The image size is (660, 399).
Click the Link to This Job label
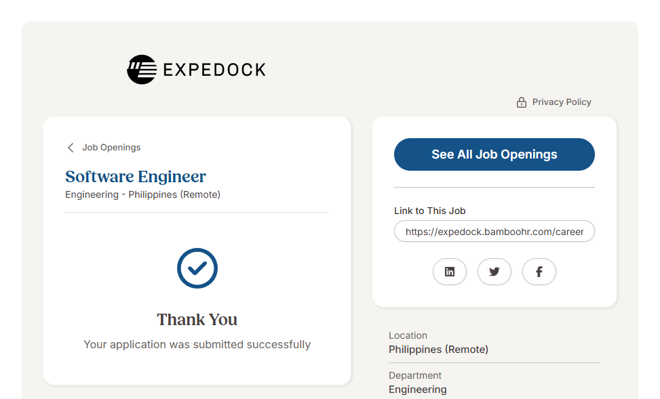(x=429, y=211)
